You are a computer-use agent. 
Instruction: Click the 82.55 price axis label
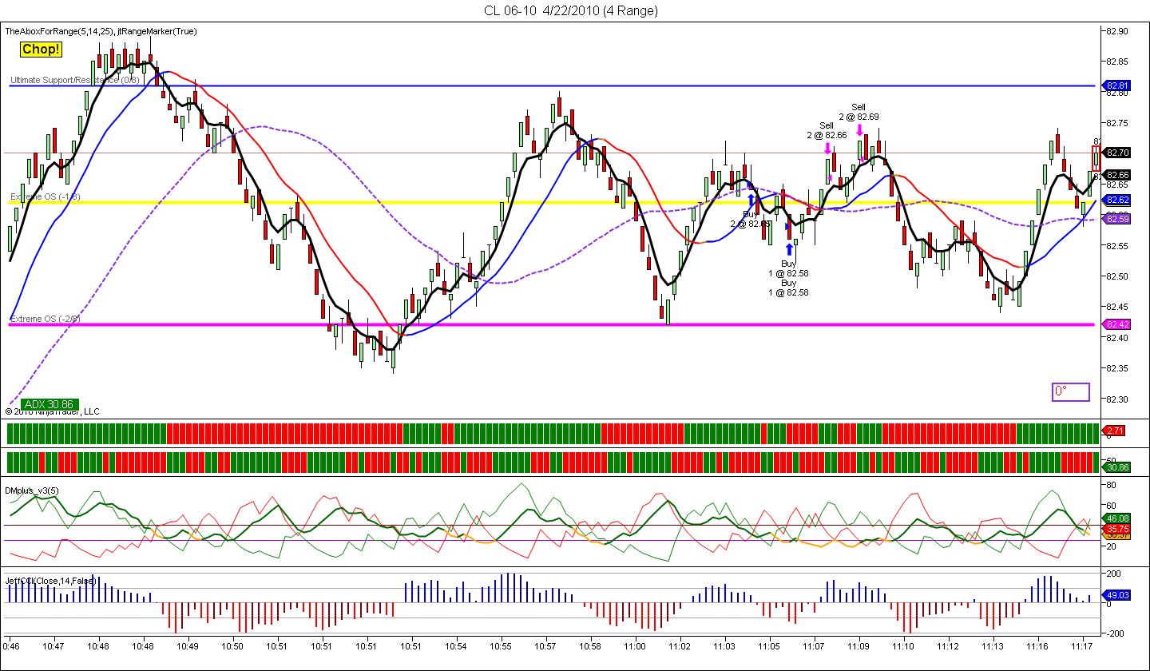(x=1116, y=246)
